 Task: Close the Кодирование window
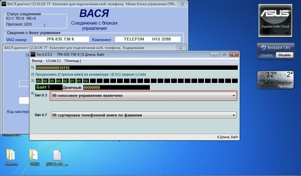181,48
